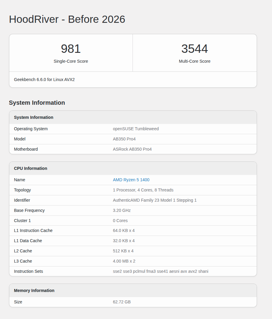
Task: Click the L1 Instruction Cache row label
Action: click(33, 230)
